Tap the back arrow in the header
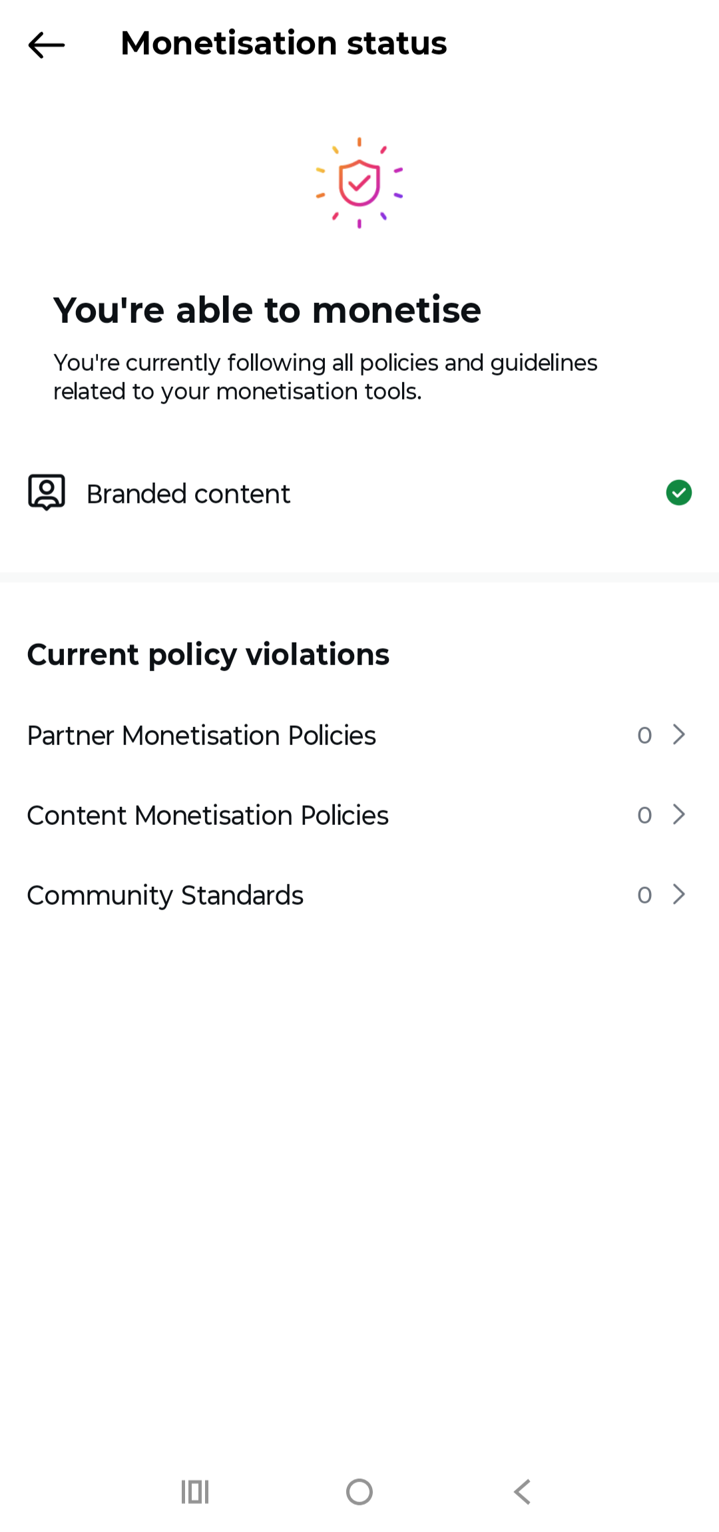Screen dimensions: 719x1532 click(x=46, y=45)
